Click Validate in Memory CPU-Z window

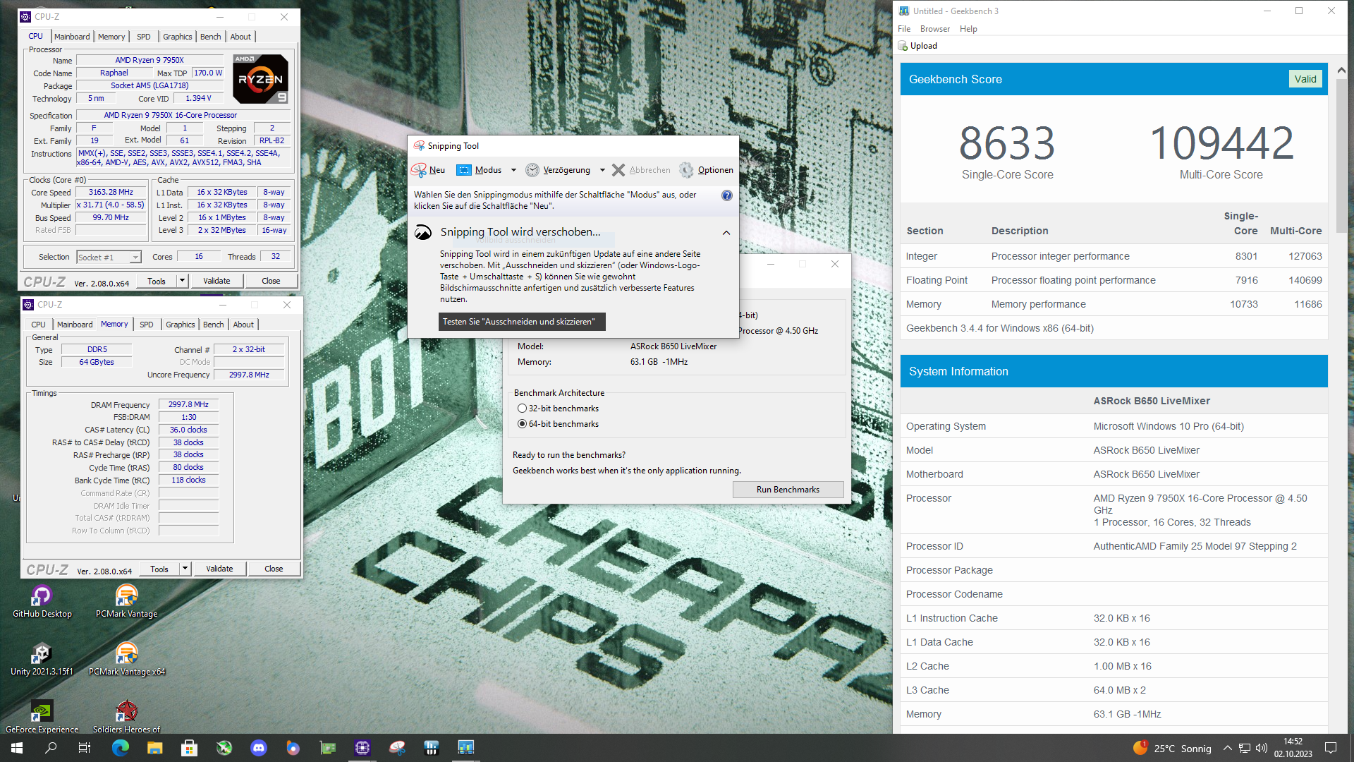click(x=219, y=569)
